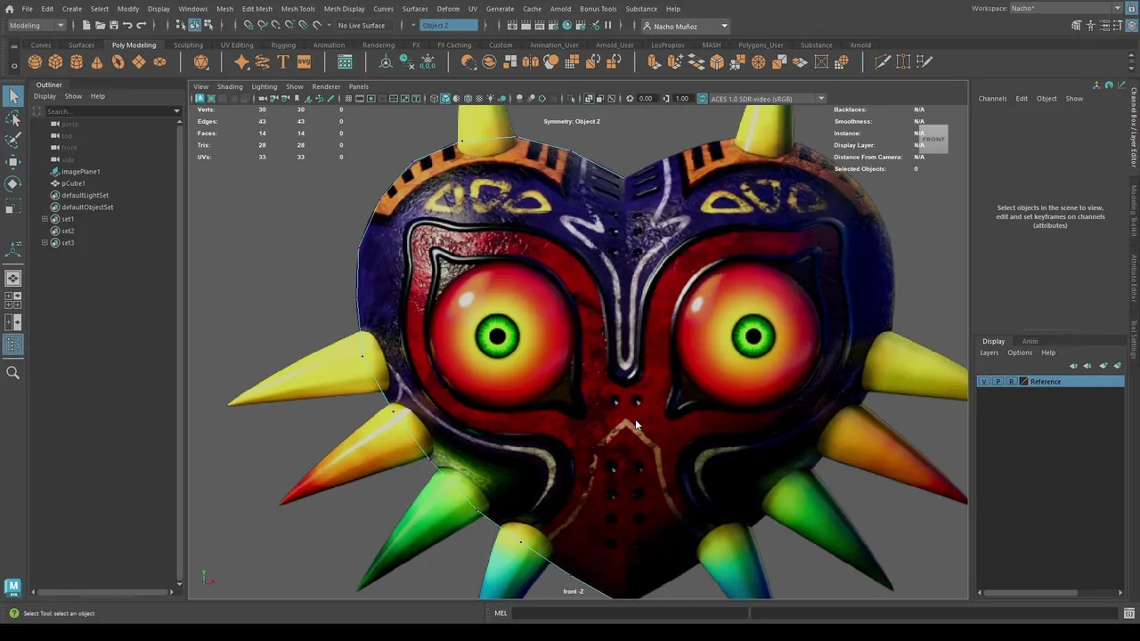This screenshot has width=1140, height=641.
Task: Click the FRONT view cube face
Action: tap(932, 139)
